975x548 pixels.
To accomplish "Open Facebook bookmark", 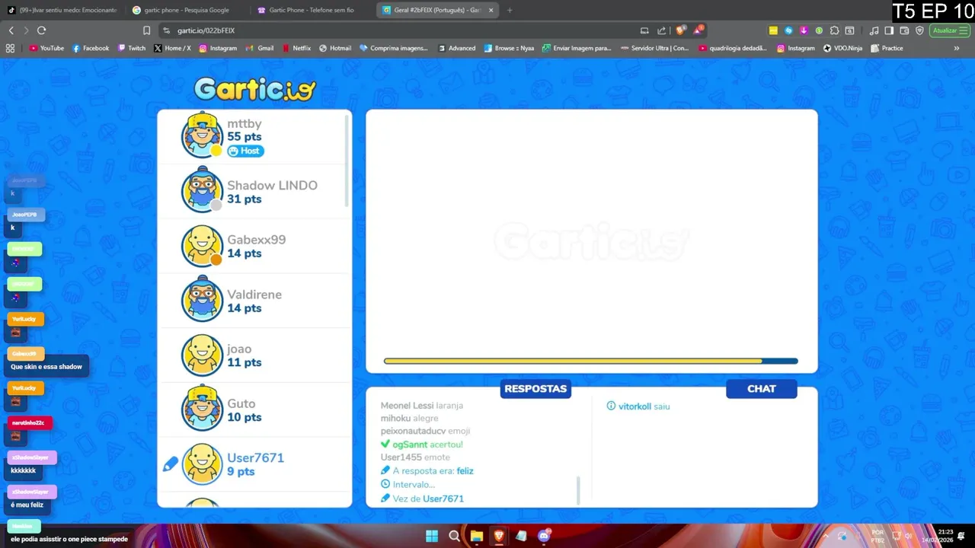I will [x=91, y=48].
